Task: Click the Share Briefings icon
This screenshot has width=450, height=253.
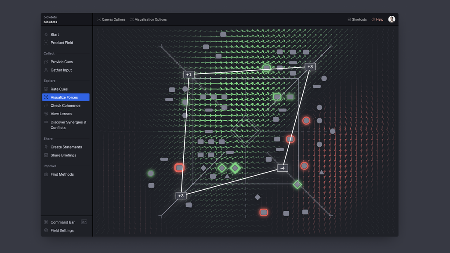Action: click(x=46, y=155)
